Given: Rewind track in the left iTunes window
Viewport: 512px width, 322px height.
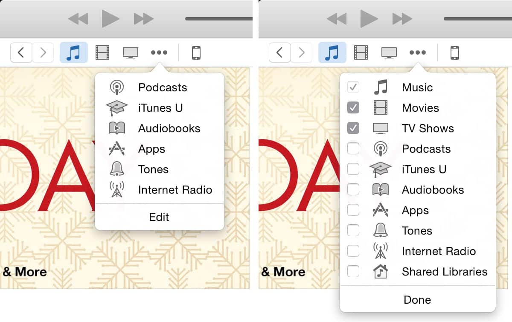Looking at the screenshot, I should tap(78, 19).
